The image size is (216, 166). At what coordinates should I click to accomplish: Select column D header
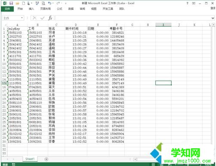76,25
